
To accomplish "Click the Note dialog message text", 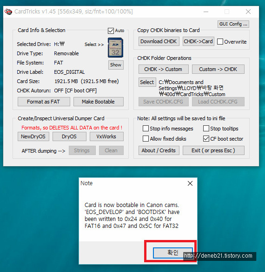I will (132, 215).
